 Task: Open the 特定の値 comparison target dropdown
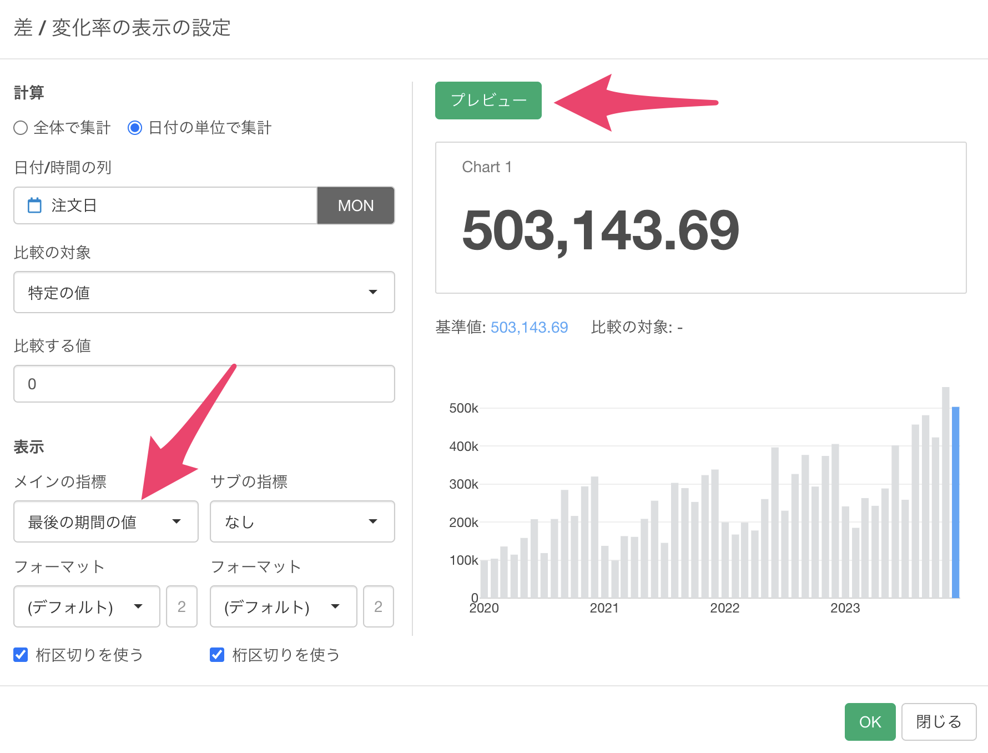pyautogui.click(x=204, y=292)
